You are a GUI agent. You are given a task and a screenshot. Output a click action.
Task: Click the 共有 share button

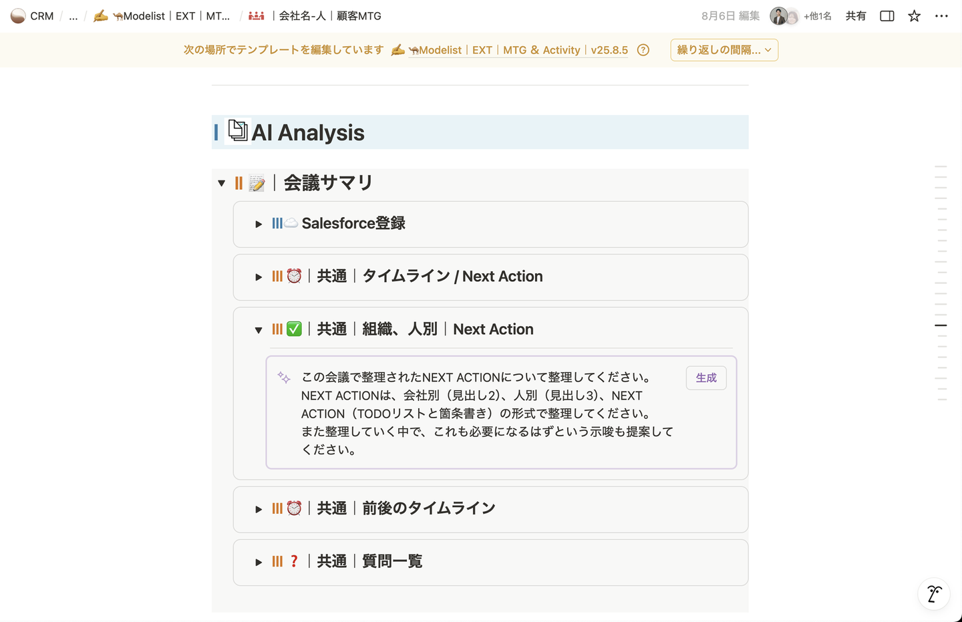[x=856, y=16]
